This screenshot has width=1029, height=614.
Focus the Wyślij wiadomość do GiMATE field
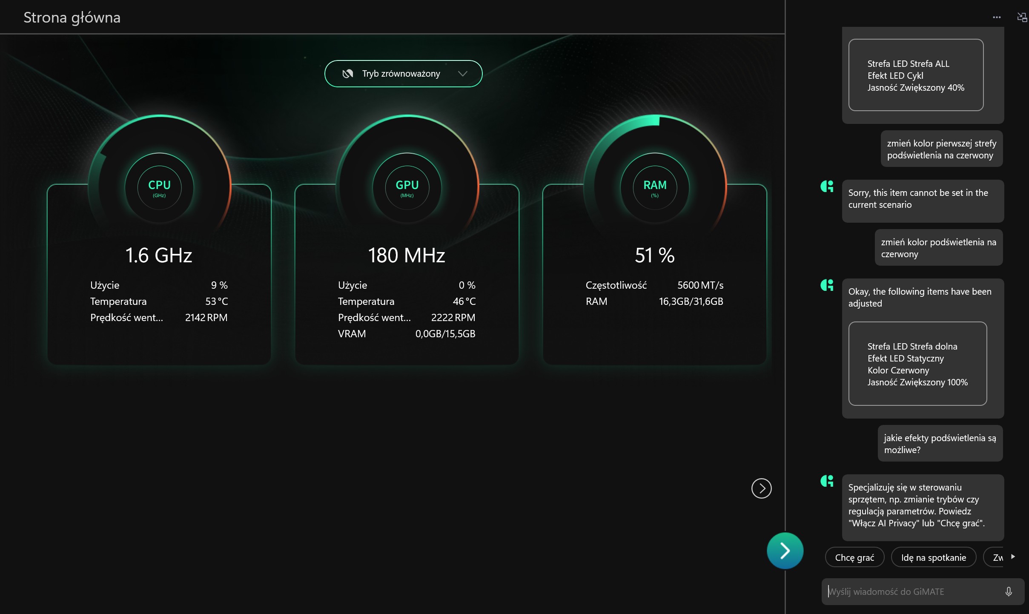[x=911, y=591]
